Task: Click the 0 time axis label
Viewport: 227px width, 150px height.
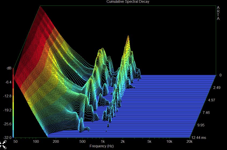Action: coord(221,75)
